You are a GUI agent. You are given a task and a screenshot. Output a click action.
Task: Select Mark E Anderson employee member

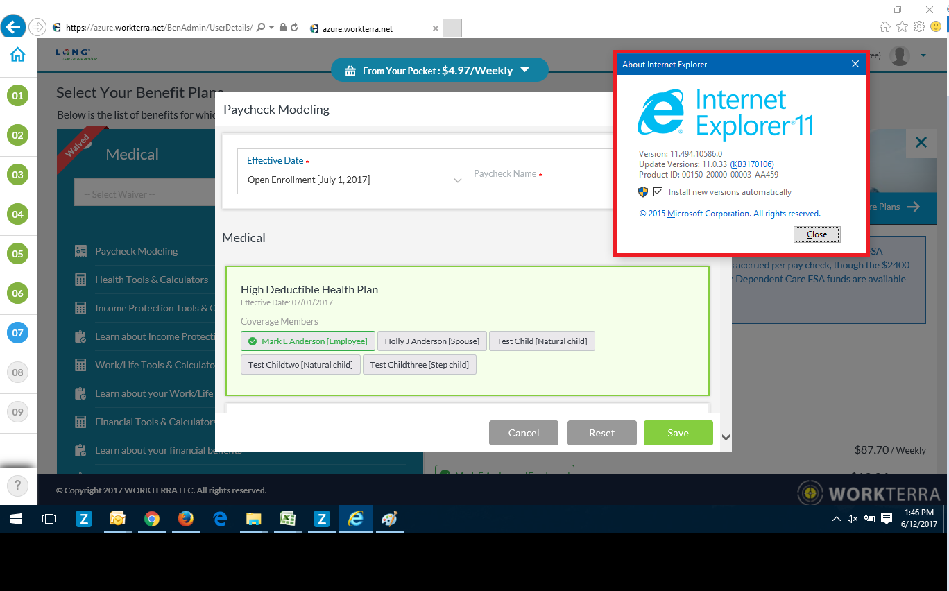(308, 341)
